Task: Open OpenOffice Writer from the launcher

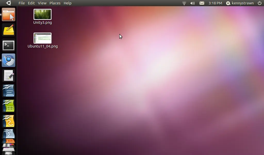Action: tap(9, 90)
